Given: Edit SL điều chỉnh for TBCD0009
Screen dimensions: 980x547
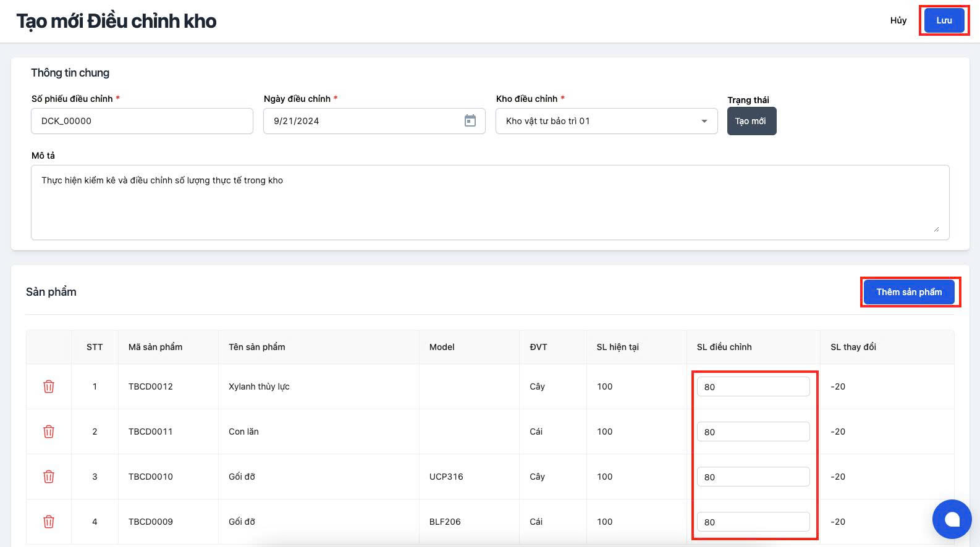Looking at the screenshot, I should point(753,522).
